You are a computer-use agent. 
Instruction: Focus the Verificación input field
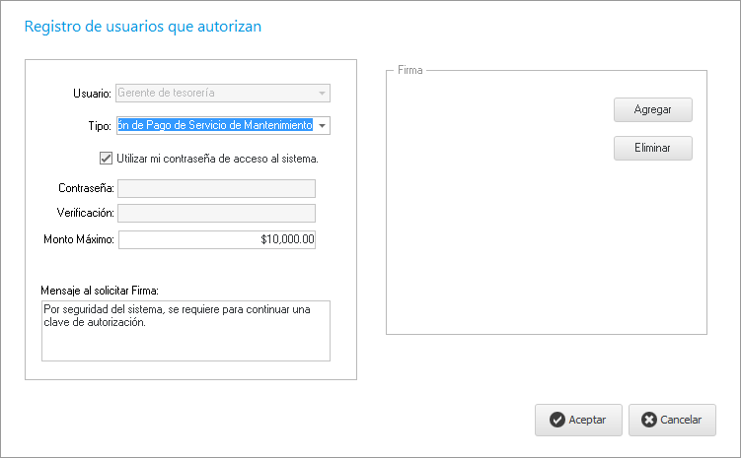216,213
